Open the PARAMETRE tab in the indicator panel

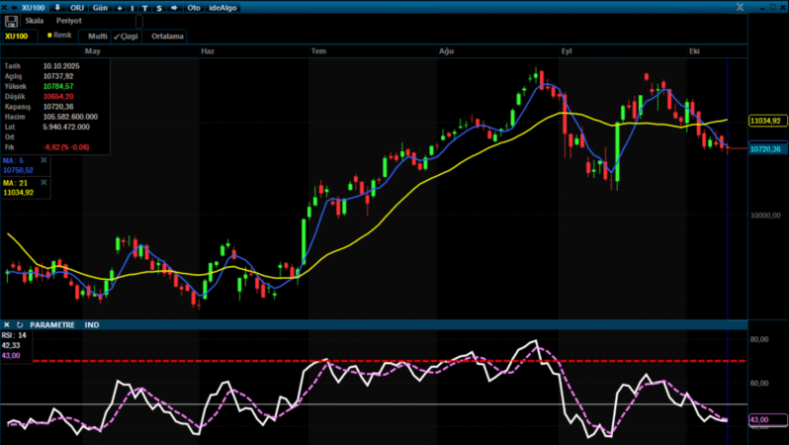point(52,324)
